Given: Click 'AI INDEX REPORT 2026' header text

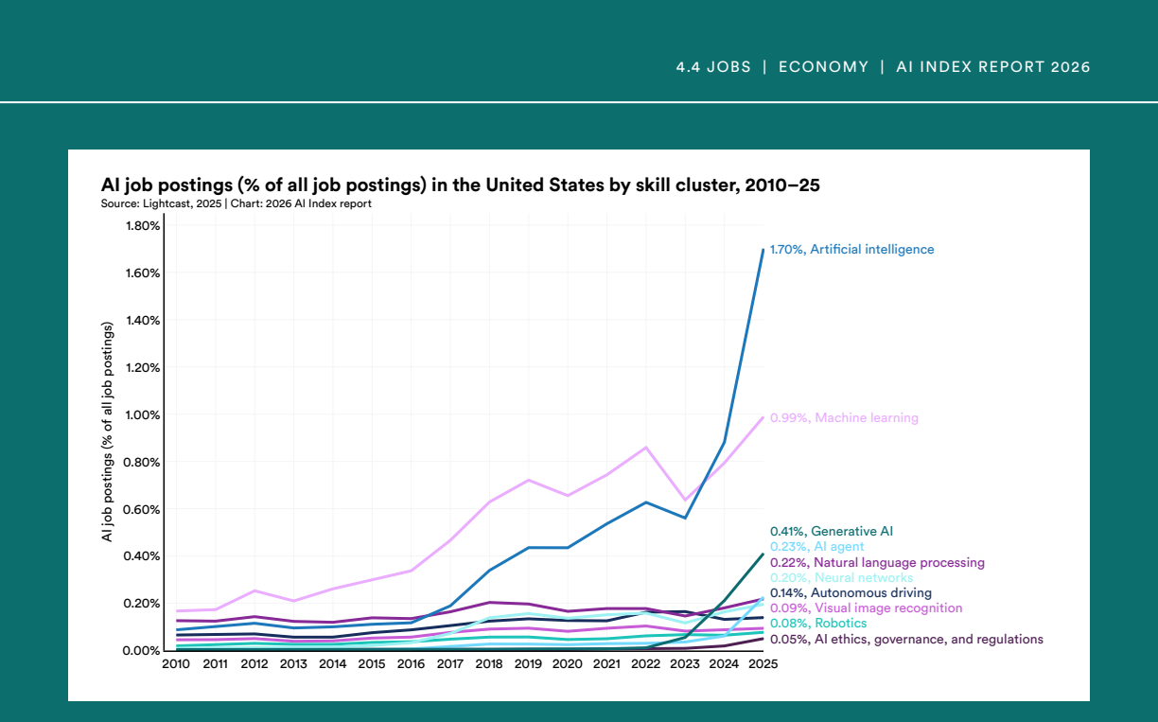Looking at the screenshot, I should (x=993, y=67).
